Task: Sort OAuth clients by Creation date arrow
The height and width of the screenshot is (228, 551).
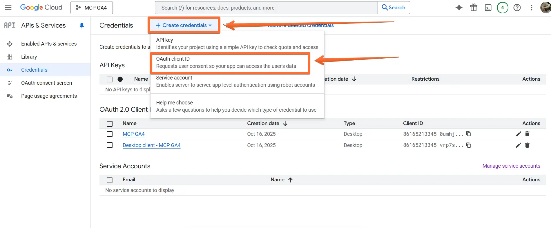Action: (285, 123)
